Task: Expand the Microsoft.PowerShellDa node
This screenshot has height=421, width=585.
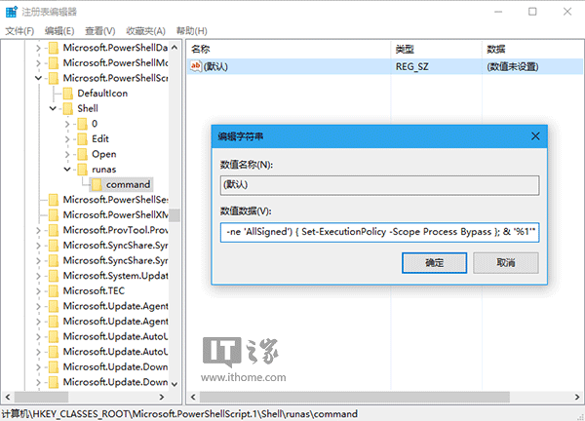Action: [x=38, y=48]
